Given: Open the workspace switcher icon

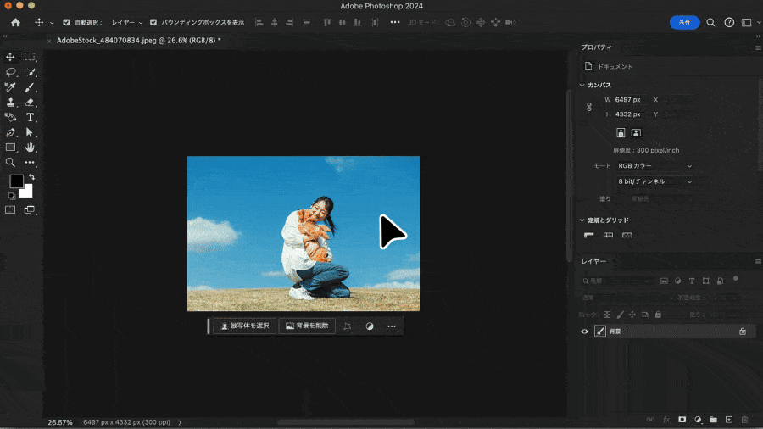Looking at the screenshot, I should 746,22.
